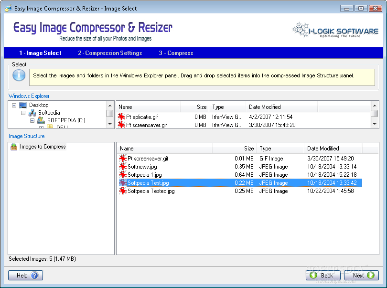Viewport: 387px width, 288px height.
Task: Close the Easy Image Compressor window
Action: click(x=375, y=9)
